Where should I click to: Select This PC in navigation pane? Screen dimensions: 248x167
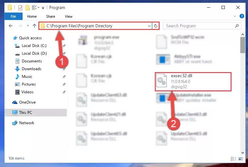coord(35,113)
